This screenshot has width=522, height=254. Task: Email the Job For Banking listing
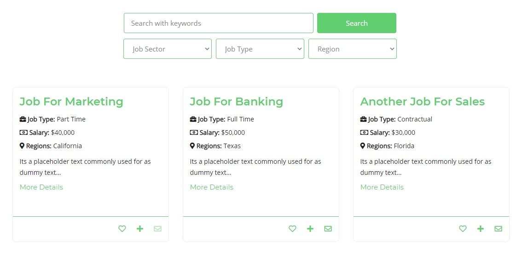pos(328,229)
